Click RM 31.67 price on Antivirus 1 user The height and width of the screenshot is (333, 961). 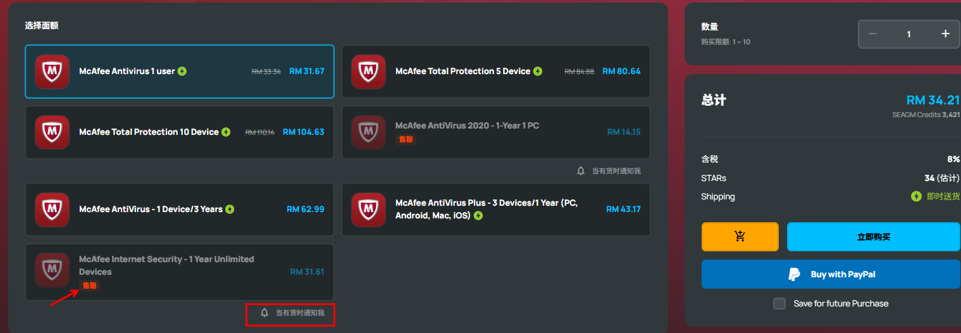coord(307,72)
